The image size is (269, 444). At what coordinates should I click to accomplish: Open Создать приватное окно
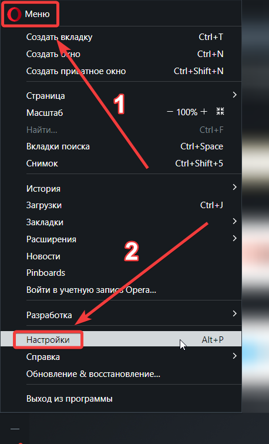121,71
